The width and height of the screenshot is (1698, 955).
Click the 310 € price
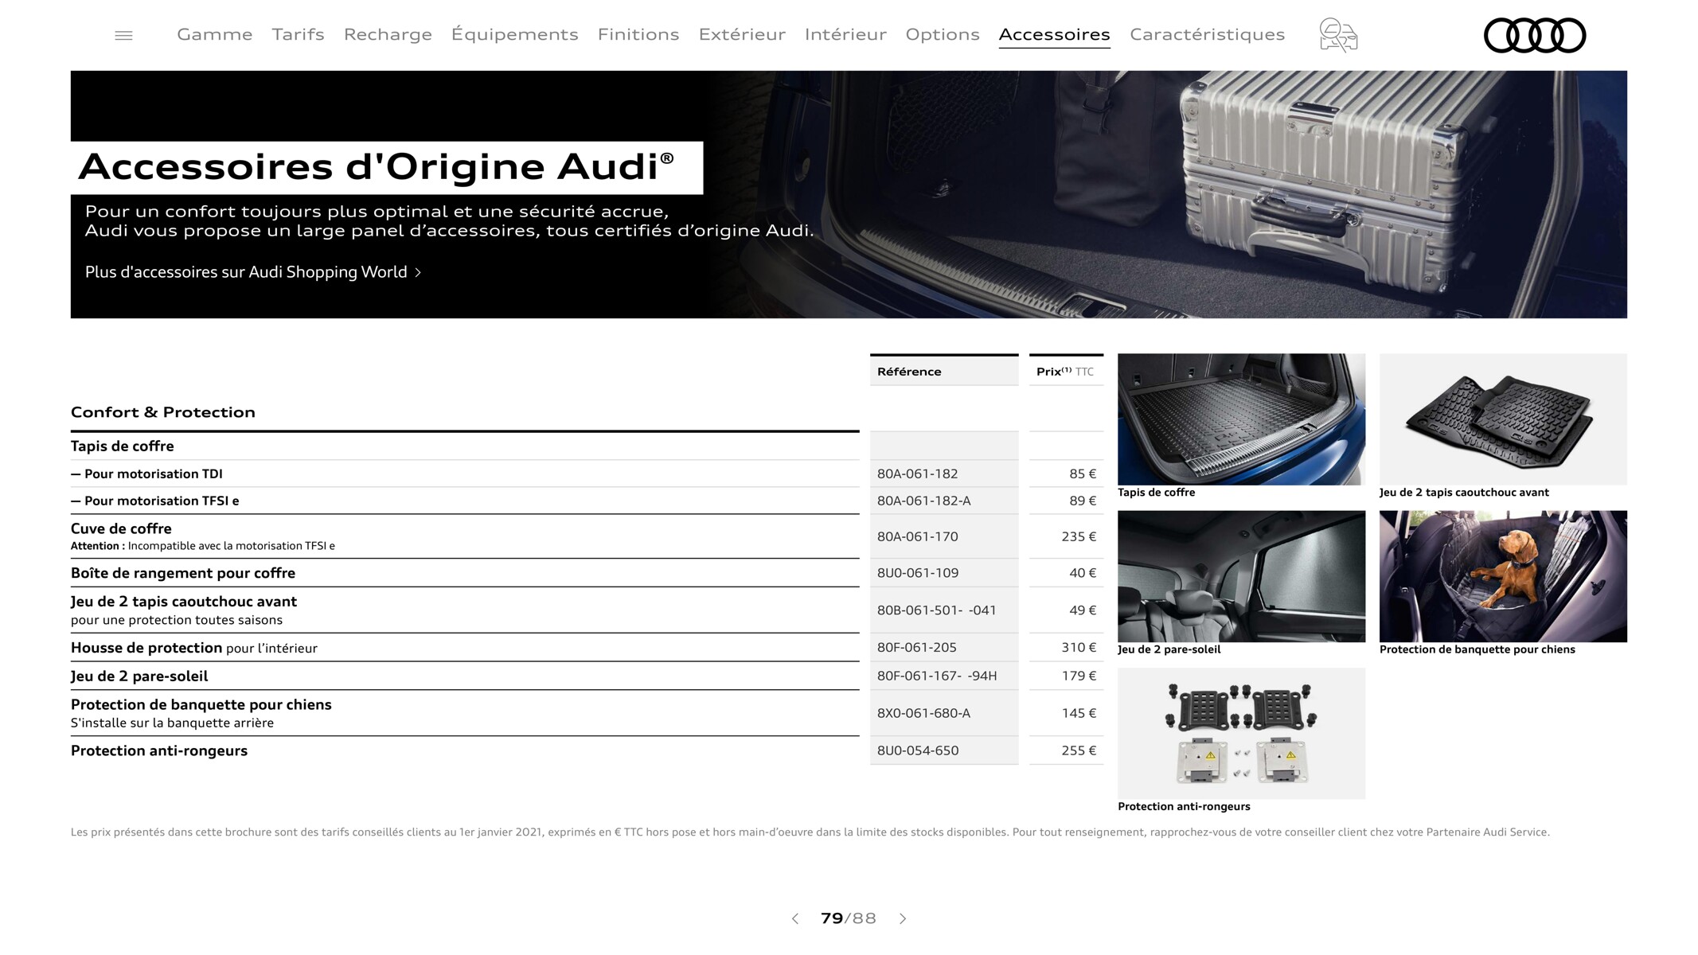pos(1078,648)
